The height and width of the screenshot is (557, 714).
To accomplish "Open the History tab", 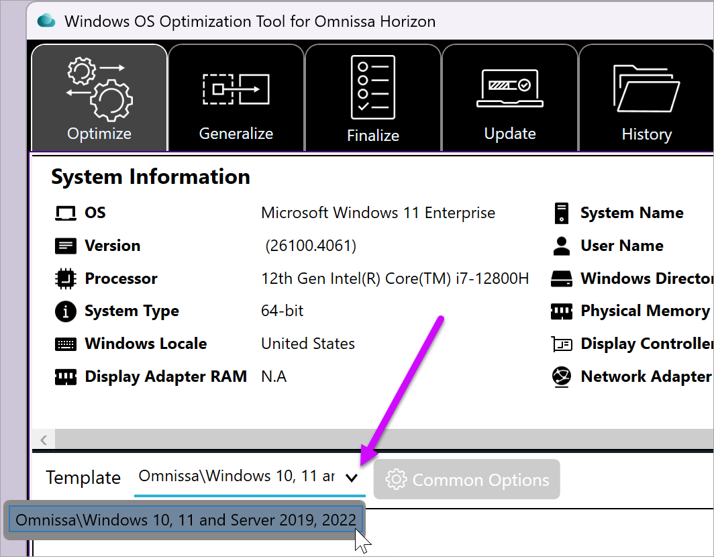I will (x=646, y=98).
